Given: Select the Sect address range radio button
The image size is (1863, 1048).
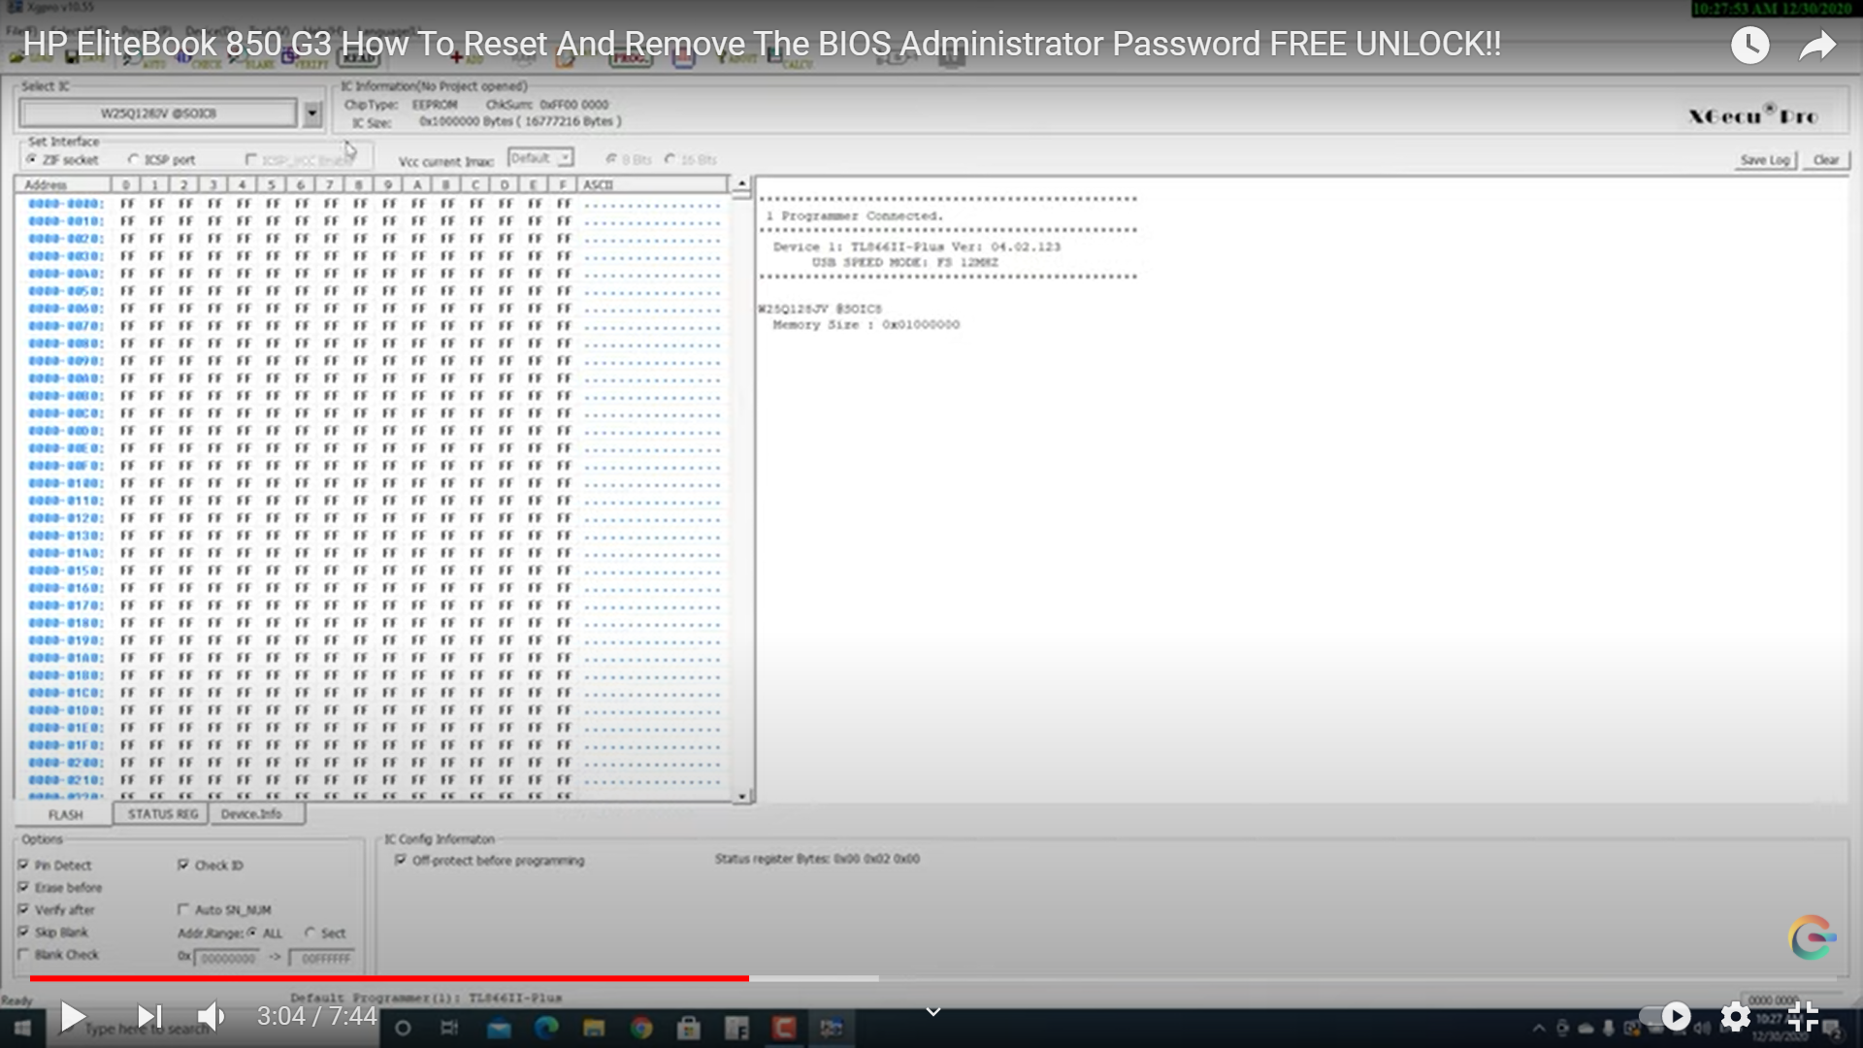Looking at the screenshot, I should point(310,933).
